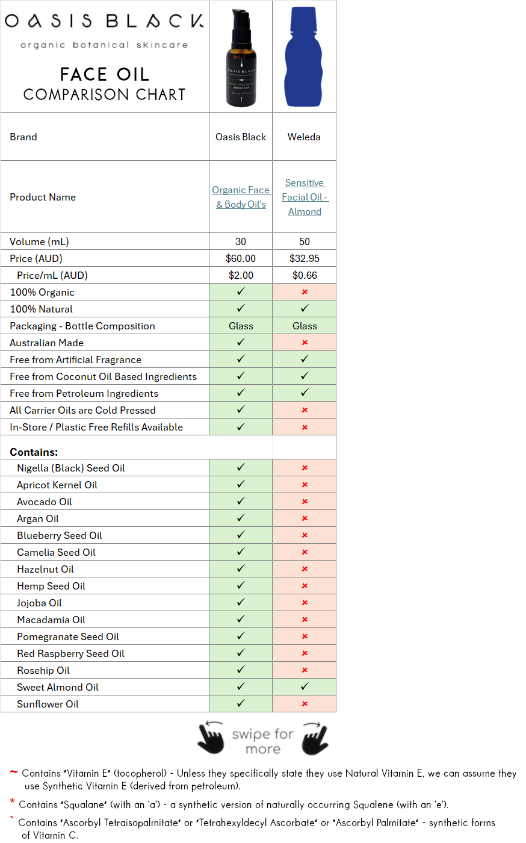Open the Sensitive Facial Oil - Almond link
Viewport: 526px width, 843px height.
pyautogui.click(x=305, y=197)
